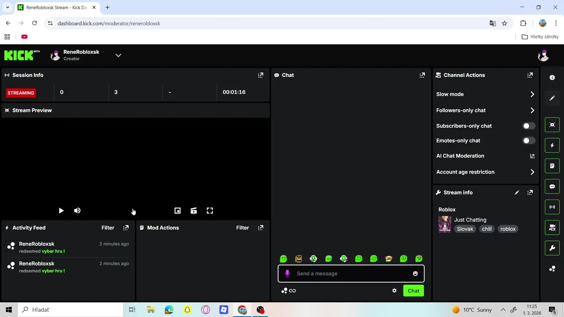Pop out the Session Info panel
Viewport: 564px width, 317px height.
click(260, 75)
